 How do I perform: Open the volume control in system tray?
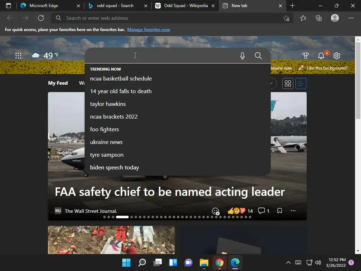pyautogui.click(x=318, y=263)
